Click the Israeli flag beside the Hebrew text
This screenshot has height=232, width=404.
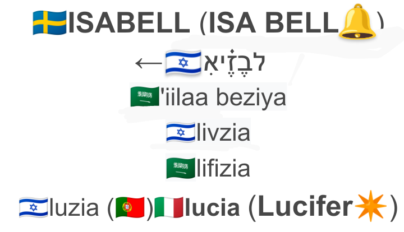click(183, 63)
